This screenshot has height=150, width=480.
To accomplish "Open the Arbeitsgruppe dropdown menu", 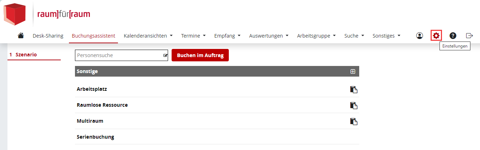I will [316, 36].
